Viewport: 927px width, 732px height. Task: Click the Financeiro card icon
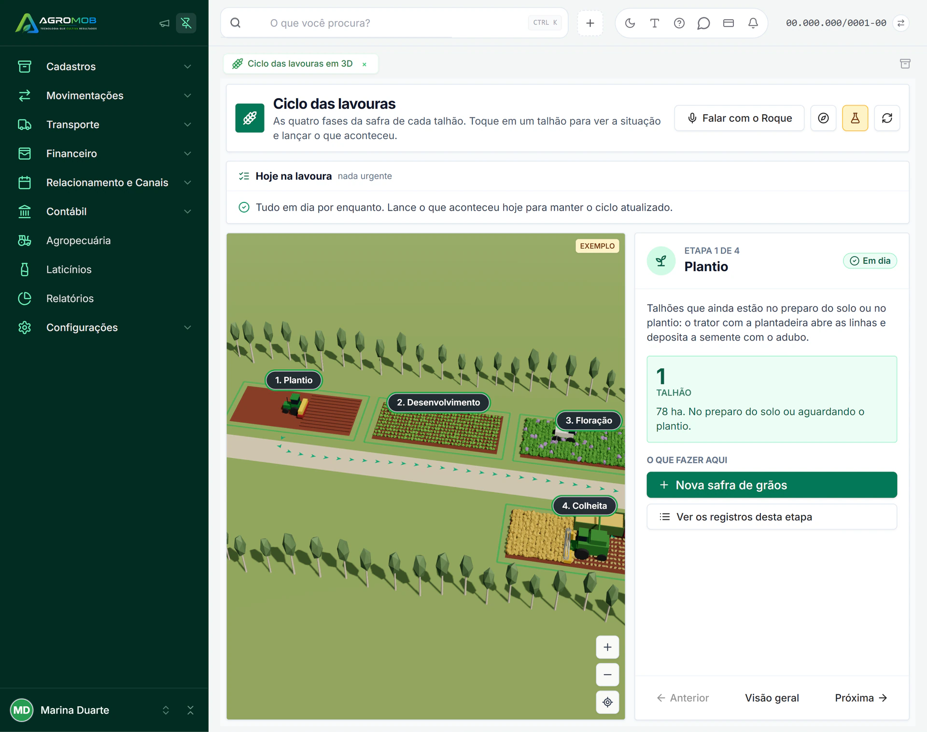pos(25,153)
